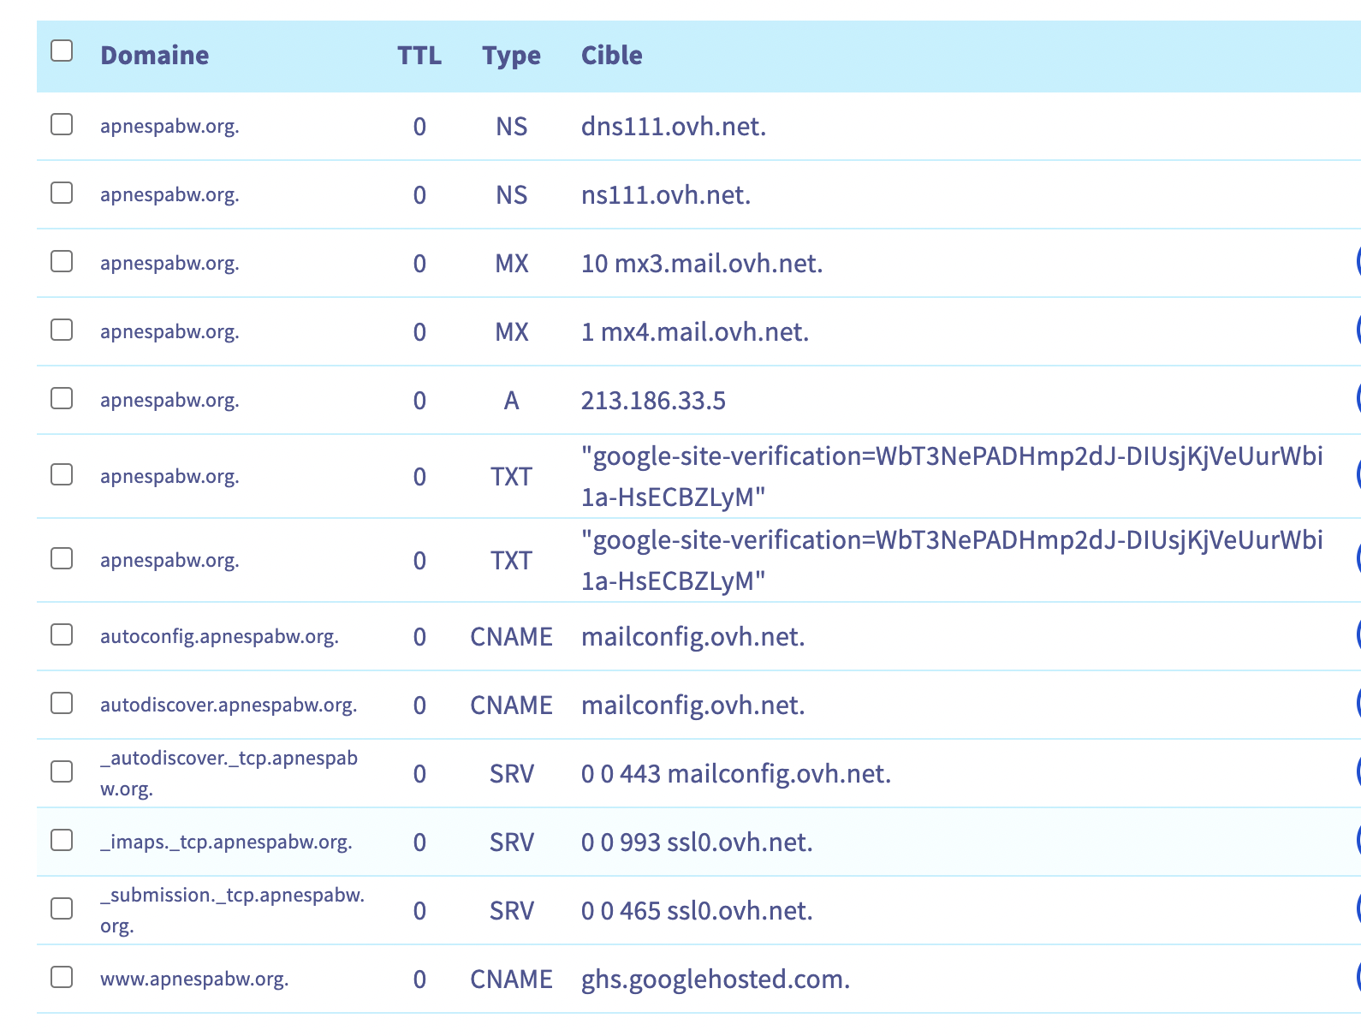
Task: Open actions button for the mx4.mail.ovh.net row
Action: click(x=1358, y=330)
